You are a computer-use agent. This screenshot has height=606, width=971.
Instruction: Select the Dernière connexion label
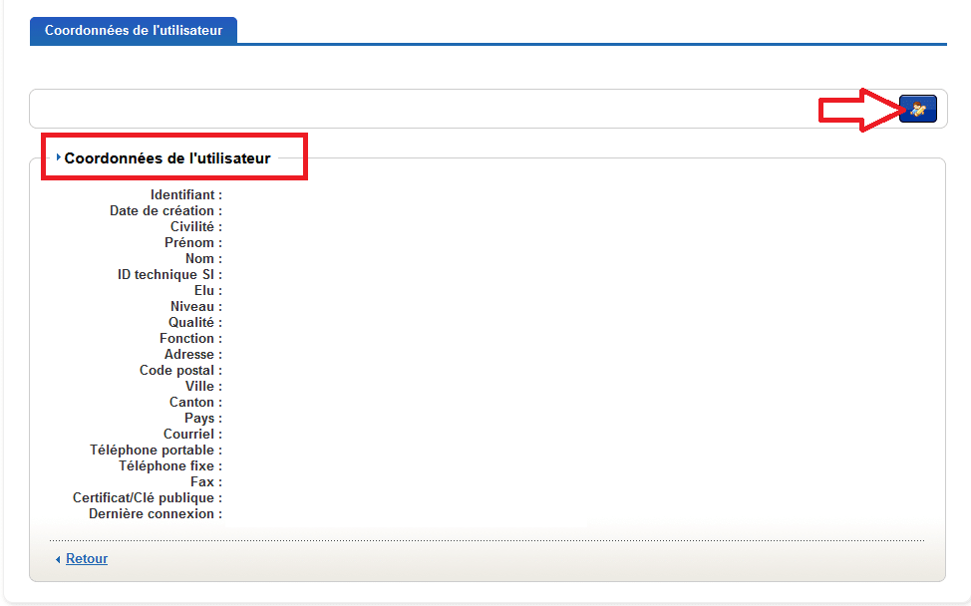[x=156, y=513]
